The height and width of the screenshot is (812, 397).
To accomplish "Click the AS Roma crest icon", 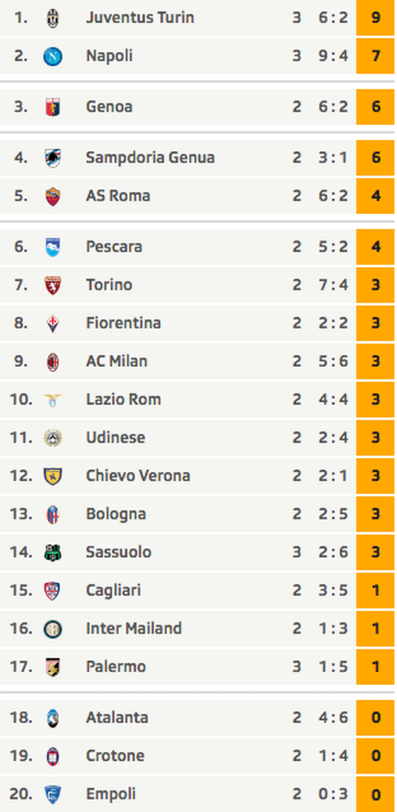I will tap(53, 197).
